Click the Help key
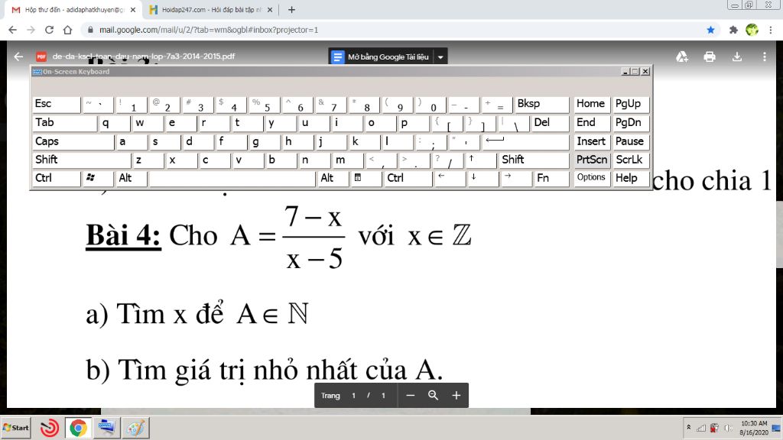783x440 pixels. pos(631,179)
